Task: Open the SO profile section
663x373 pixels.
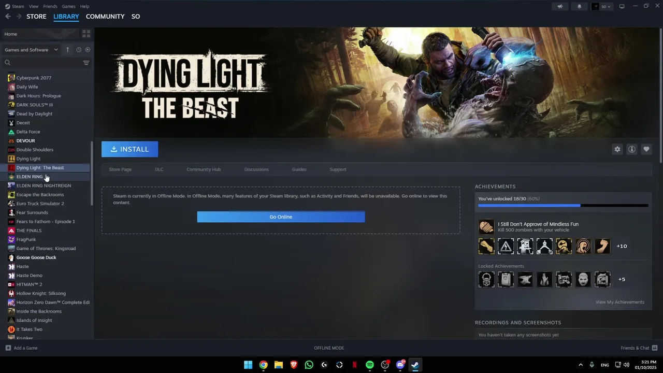Action: coord(136,17)
